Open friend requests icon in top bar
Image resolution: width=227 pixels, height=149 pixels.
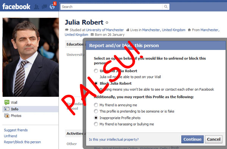point(36,7)
